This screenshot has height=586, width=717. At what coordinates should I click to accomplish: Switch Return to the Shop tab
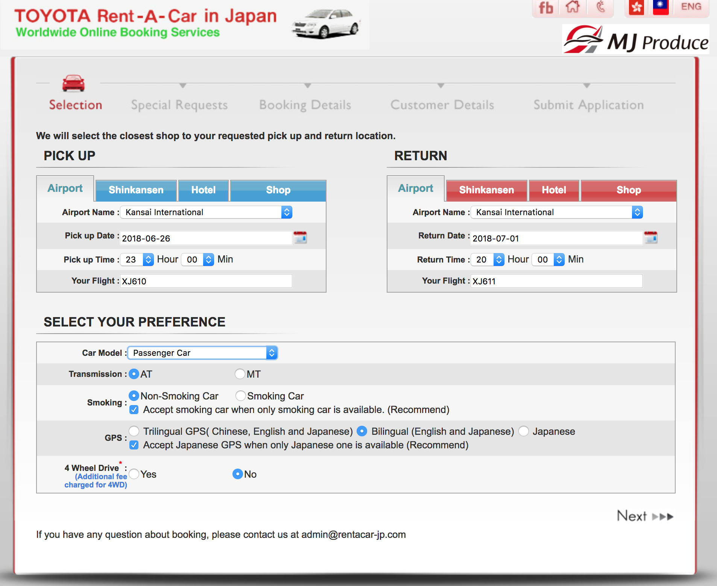[x=629, y=190]
